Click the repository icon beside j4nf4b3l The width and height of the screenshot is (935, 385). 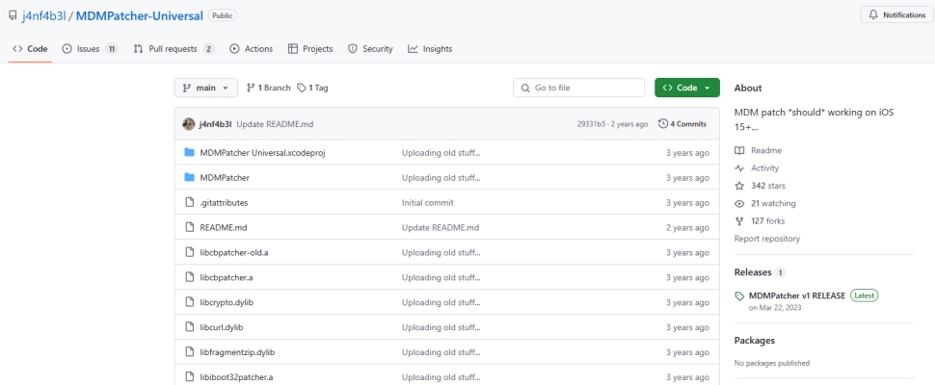point(13,16)
